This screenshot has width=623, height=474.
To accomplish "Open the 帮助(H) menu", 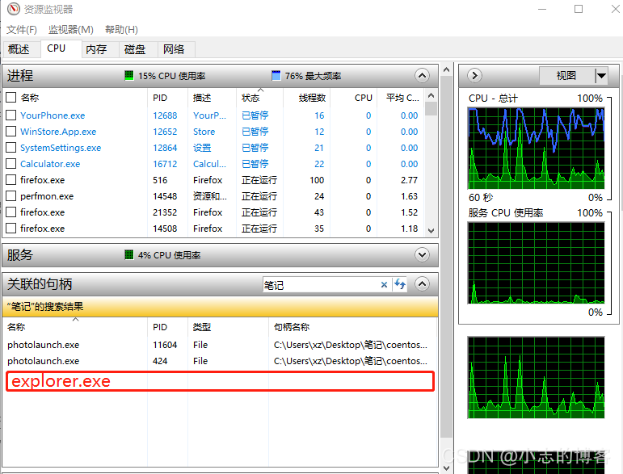I will (x=121, y=29).
